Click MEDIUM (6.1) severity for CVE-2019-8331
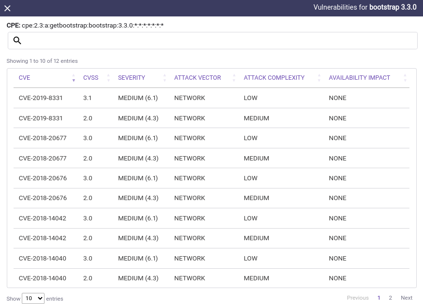Image resolution: width=423 pixels, height=304 pixels. 138,98
